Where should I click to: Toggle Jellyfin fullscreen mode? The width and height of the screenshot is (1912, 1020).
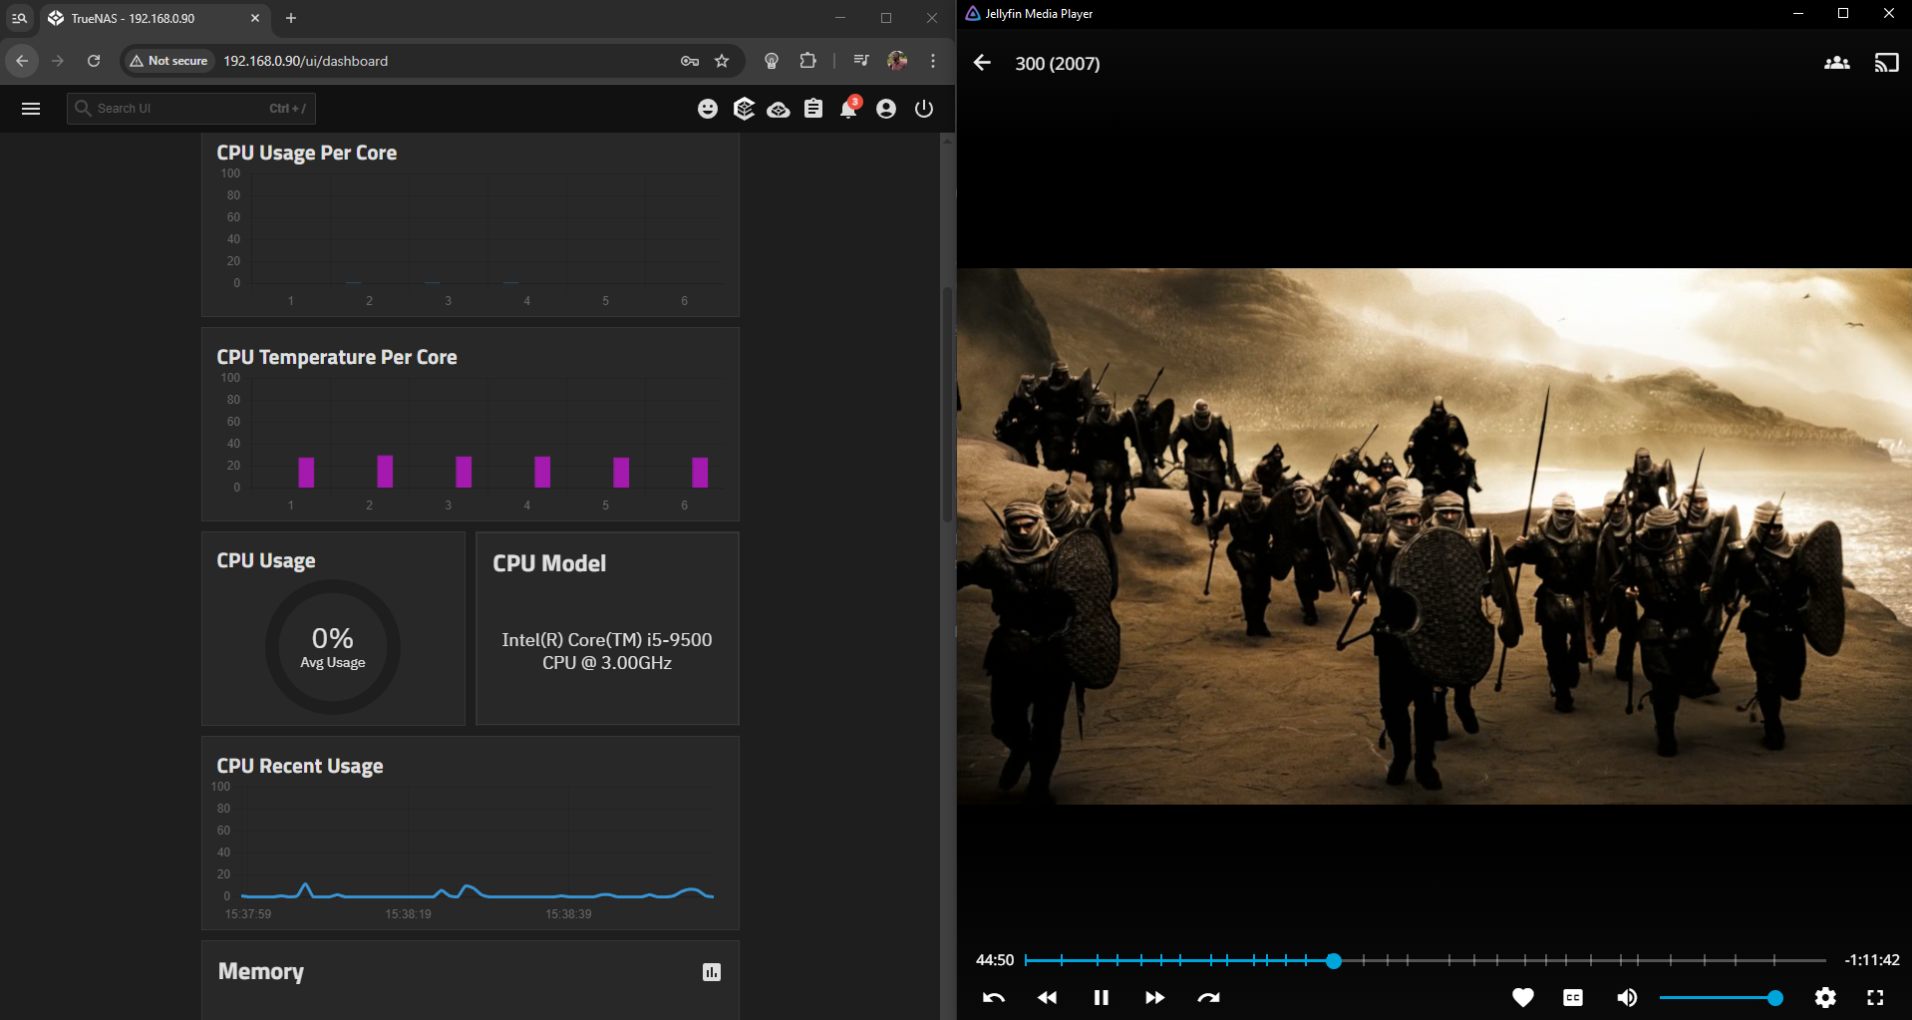tap(1875, 997)
